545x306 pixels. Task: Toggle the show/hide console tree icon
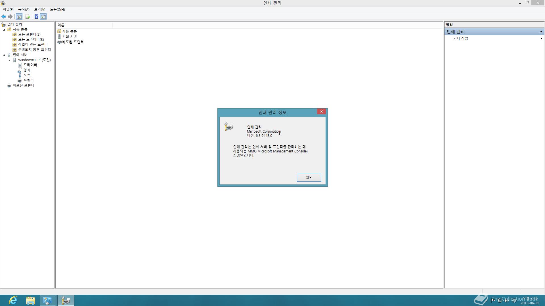[19, 17]
